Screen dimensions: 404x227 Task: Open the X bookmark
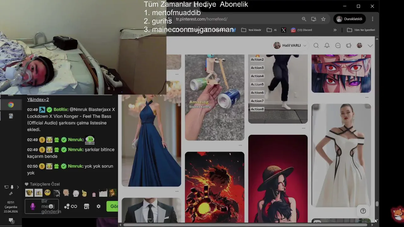[x=284, y=30]
